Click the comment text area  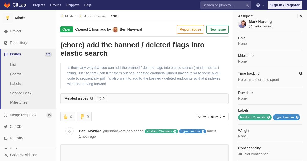click(145, 153)
